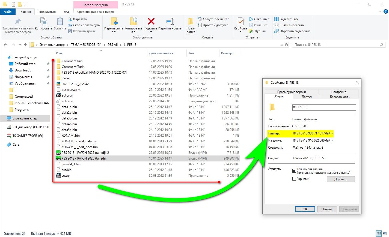Click the Pin to Quick Access icon
389x237 pixels.
18,22
